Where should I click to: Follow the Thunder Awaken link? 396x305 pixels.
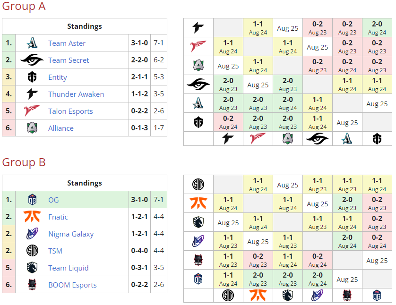click(x=76, y=94)
